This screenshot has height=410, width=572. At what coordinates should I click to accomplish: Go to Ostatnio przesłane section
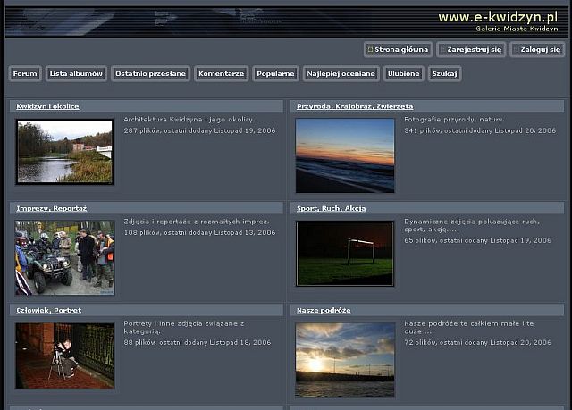150,74
